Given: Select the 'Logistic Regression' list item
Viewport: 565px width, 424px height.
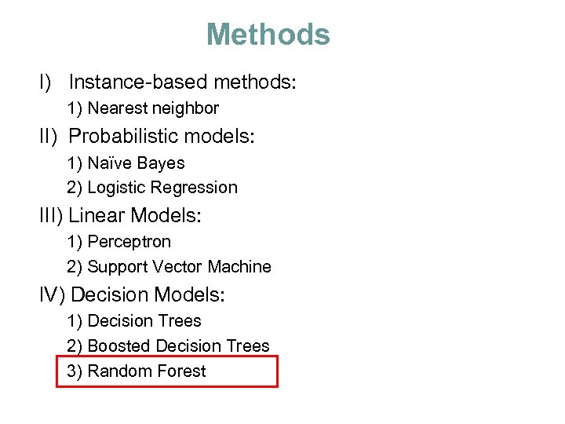Looking at the screenshot, I should 162,188.
